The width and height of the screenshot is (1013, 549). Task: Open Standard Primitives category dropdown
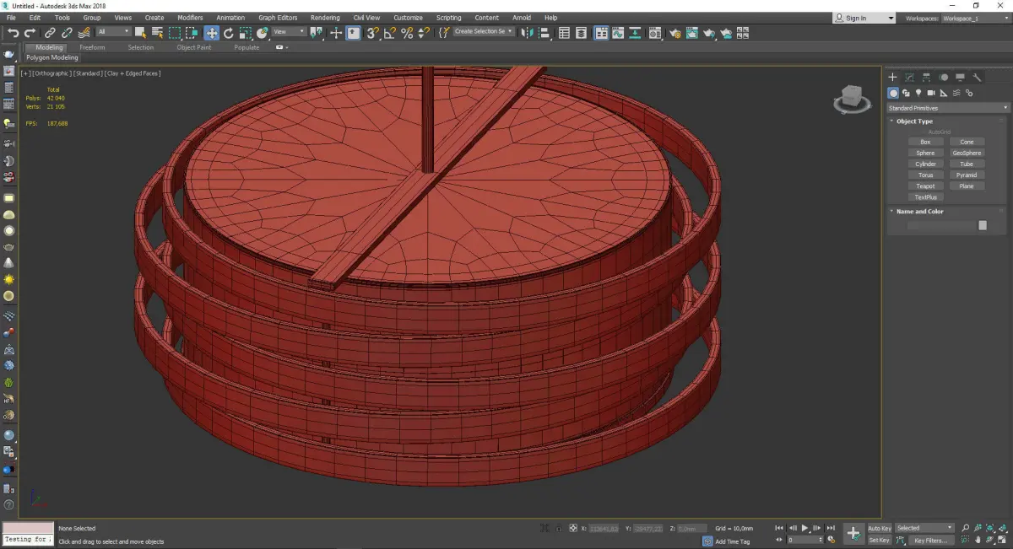tap(947, 108)
